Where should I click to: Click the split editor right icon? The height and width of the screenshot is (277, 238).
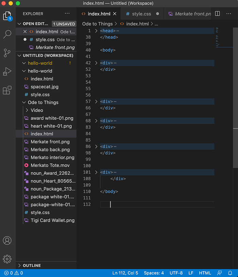pos(218,14)
